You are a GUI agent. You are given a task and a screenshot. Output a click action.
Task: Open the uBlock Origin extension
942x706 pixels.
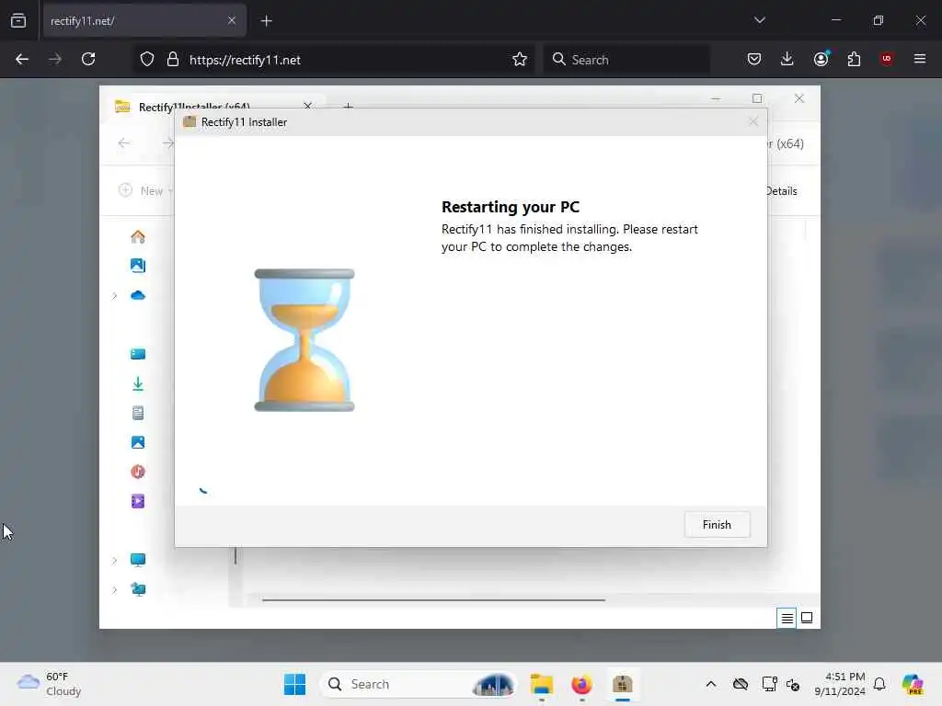[887, 60]
